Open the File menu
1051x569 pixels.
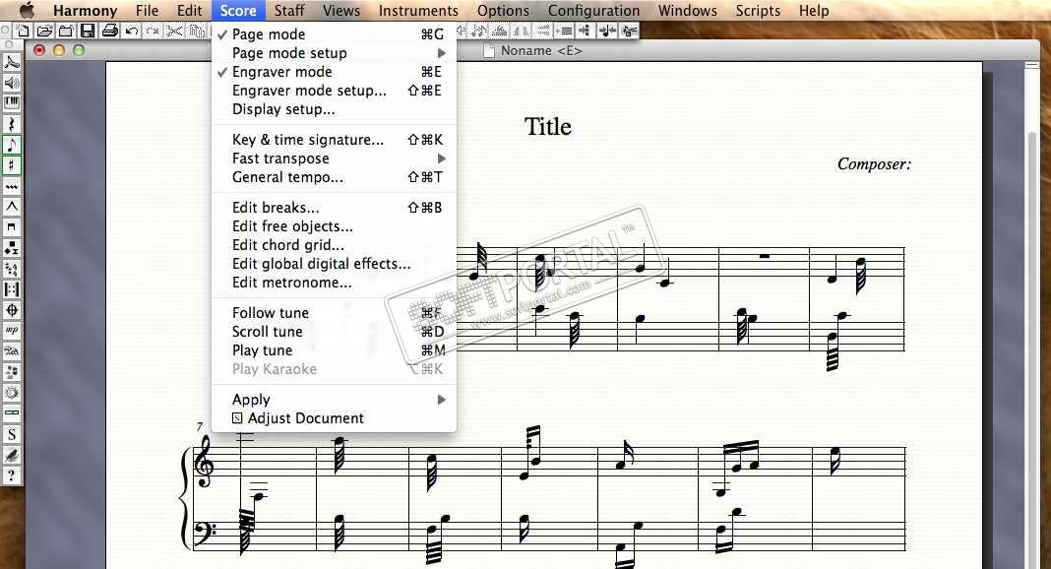(147, 11)
